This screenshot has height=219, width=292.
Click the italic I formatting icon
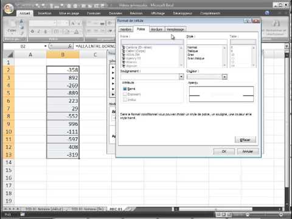39,32
